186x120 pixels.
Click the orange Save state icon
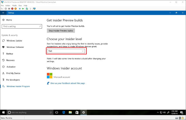(15, 9)
